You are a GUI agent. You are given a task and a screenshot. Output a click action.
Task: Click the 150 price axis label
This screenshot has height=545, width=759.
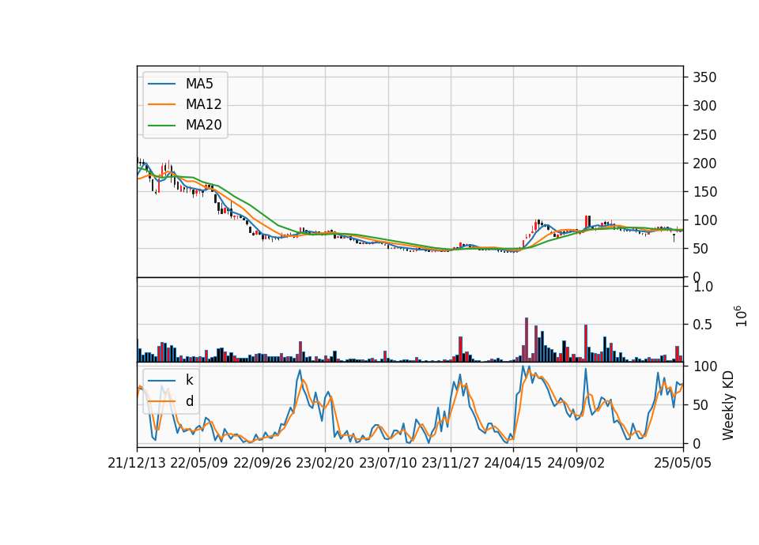point(704,192)
